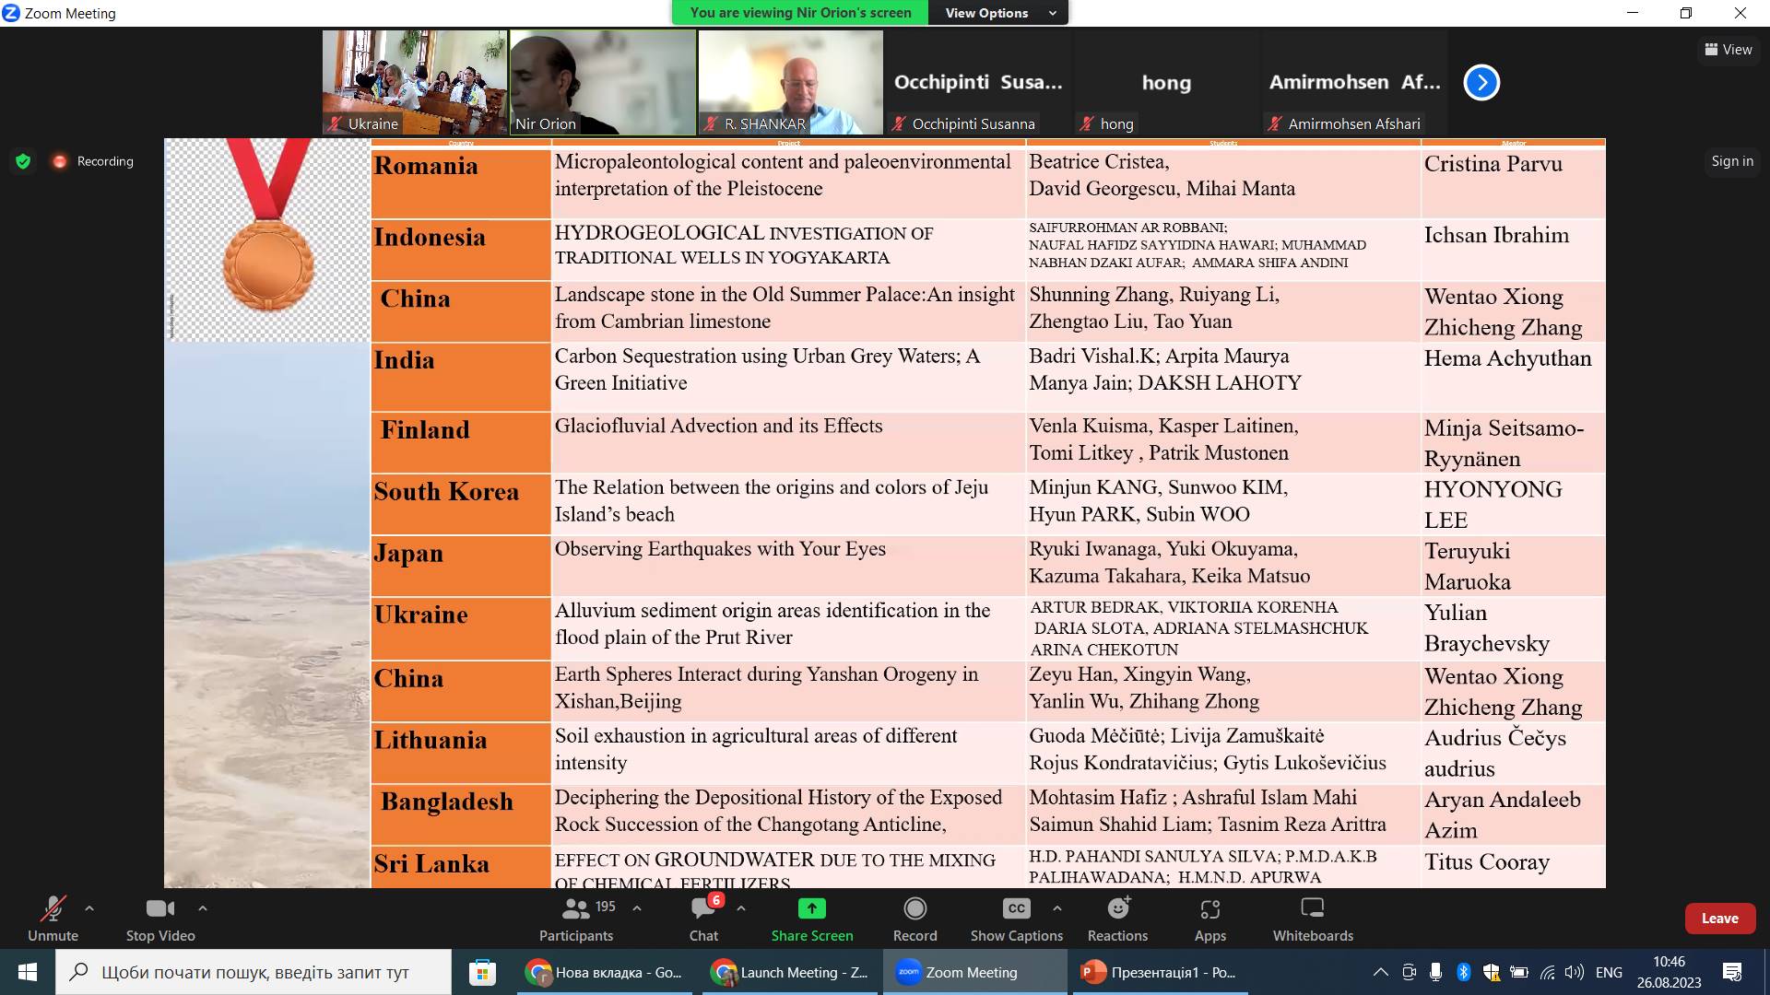Open the Reactions menu
The image size is (1770, 995).
pos(1117,919)
